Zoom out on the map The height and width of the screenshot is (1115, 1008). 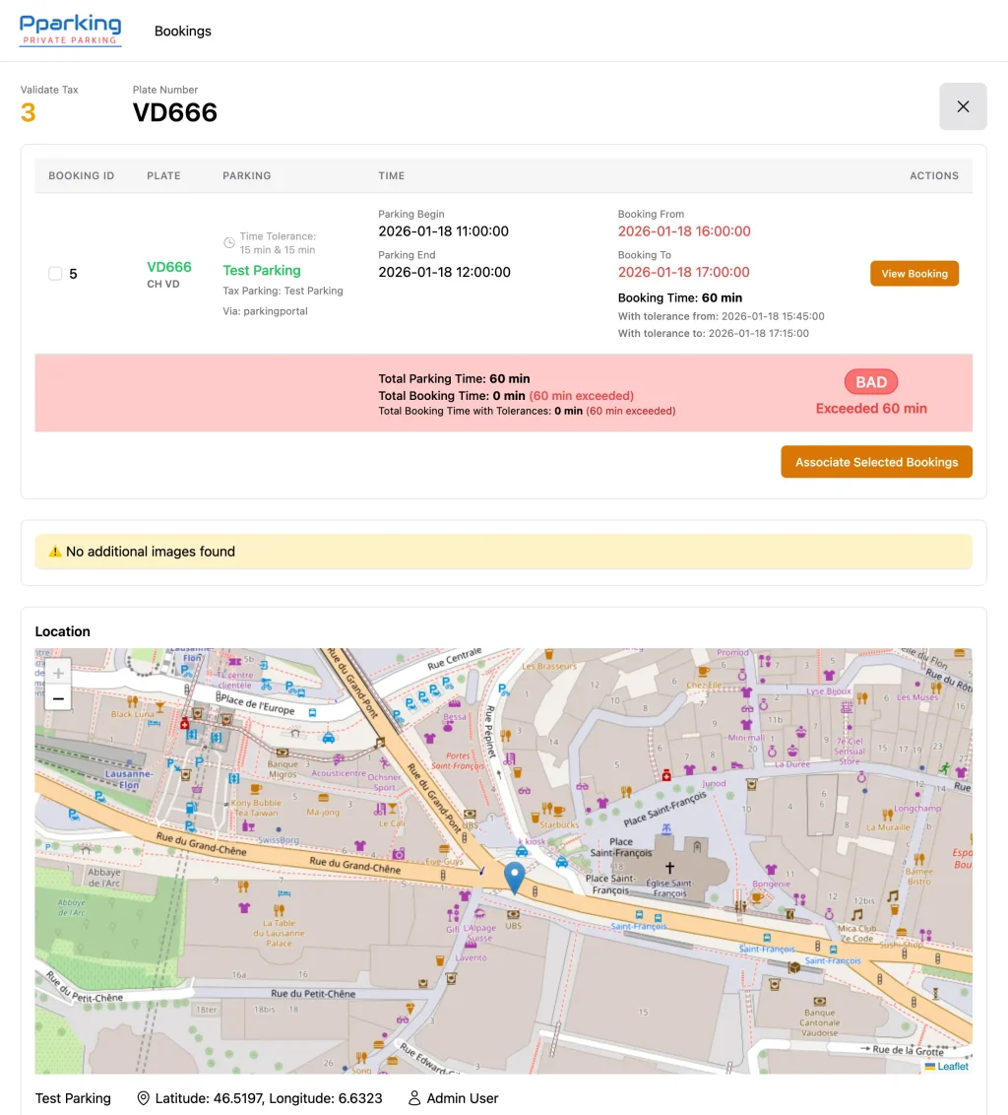[58, 698]
